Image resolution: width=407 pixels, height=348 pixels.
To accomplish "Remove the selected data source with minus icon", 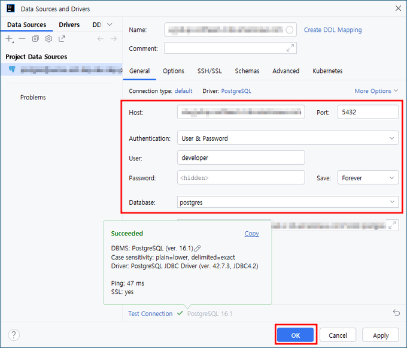I will click(22, 38).
